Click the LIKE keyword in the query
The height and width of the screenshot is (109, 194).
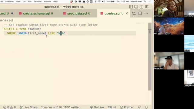pos(52,33)
